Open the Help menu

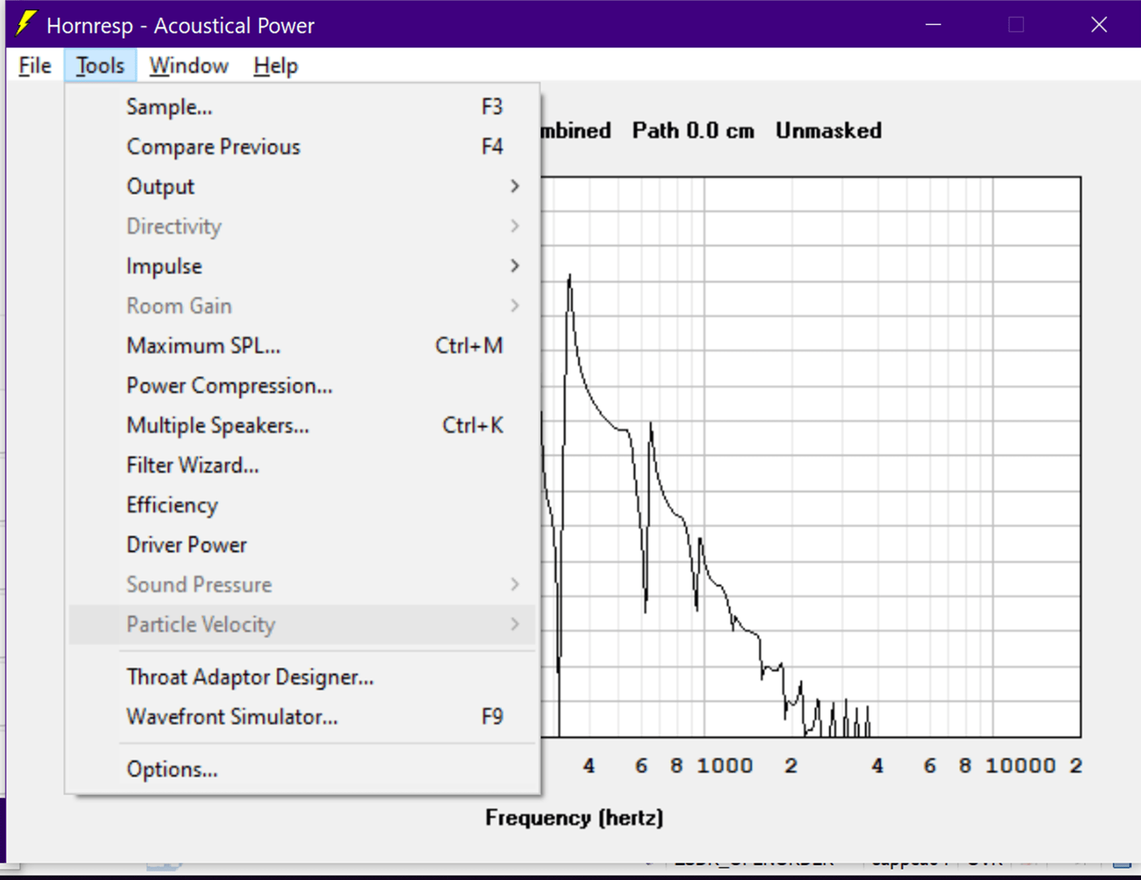click(x=276, y=66)
